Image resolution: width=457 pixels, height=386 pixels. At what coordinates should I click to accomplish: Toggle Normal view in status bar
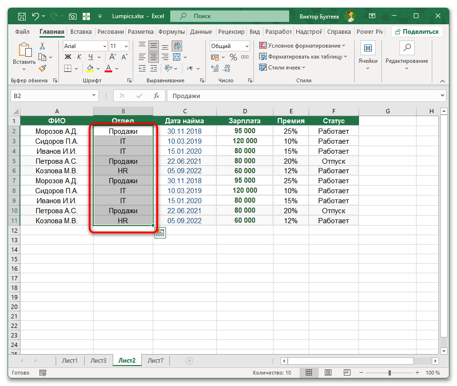tap(309, 373)
